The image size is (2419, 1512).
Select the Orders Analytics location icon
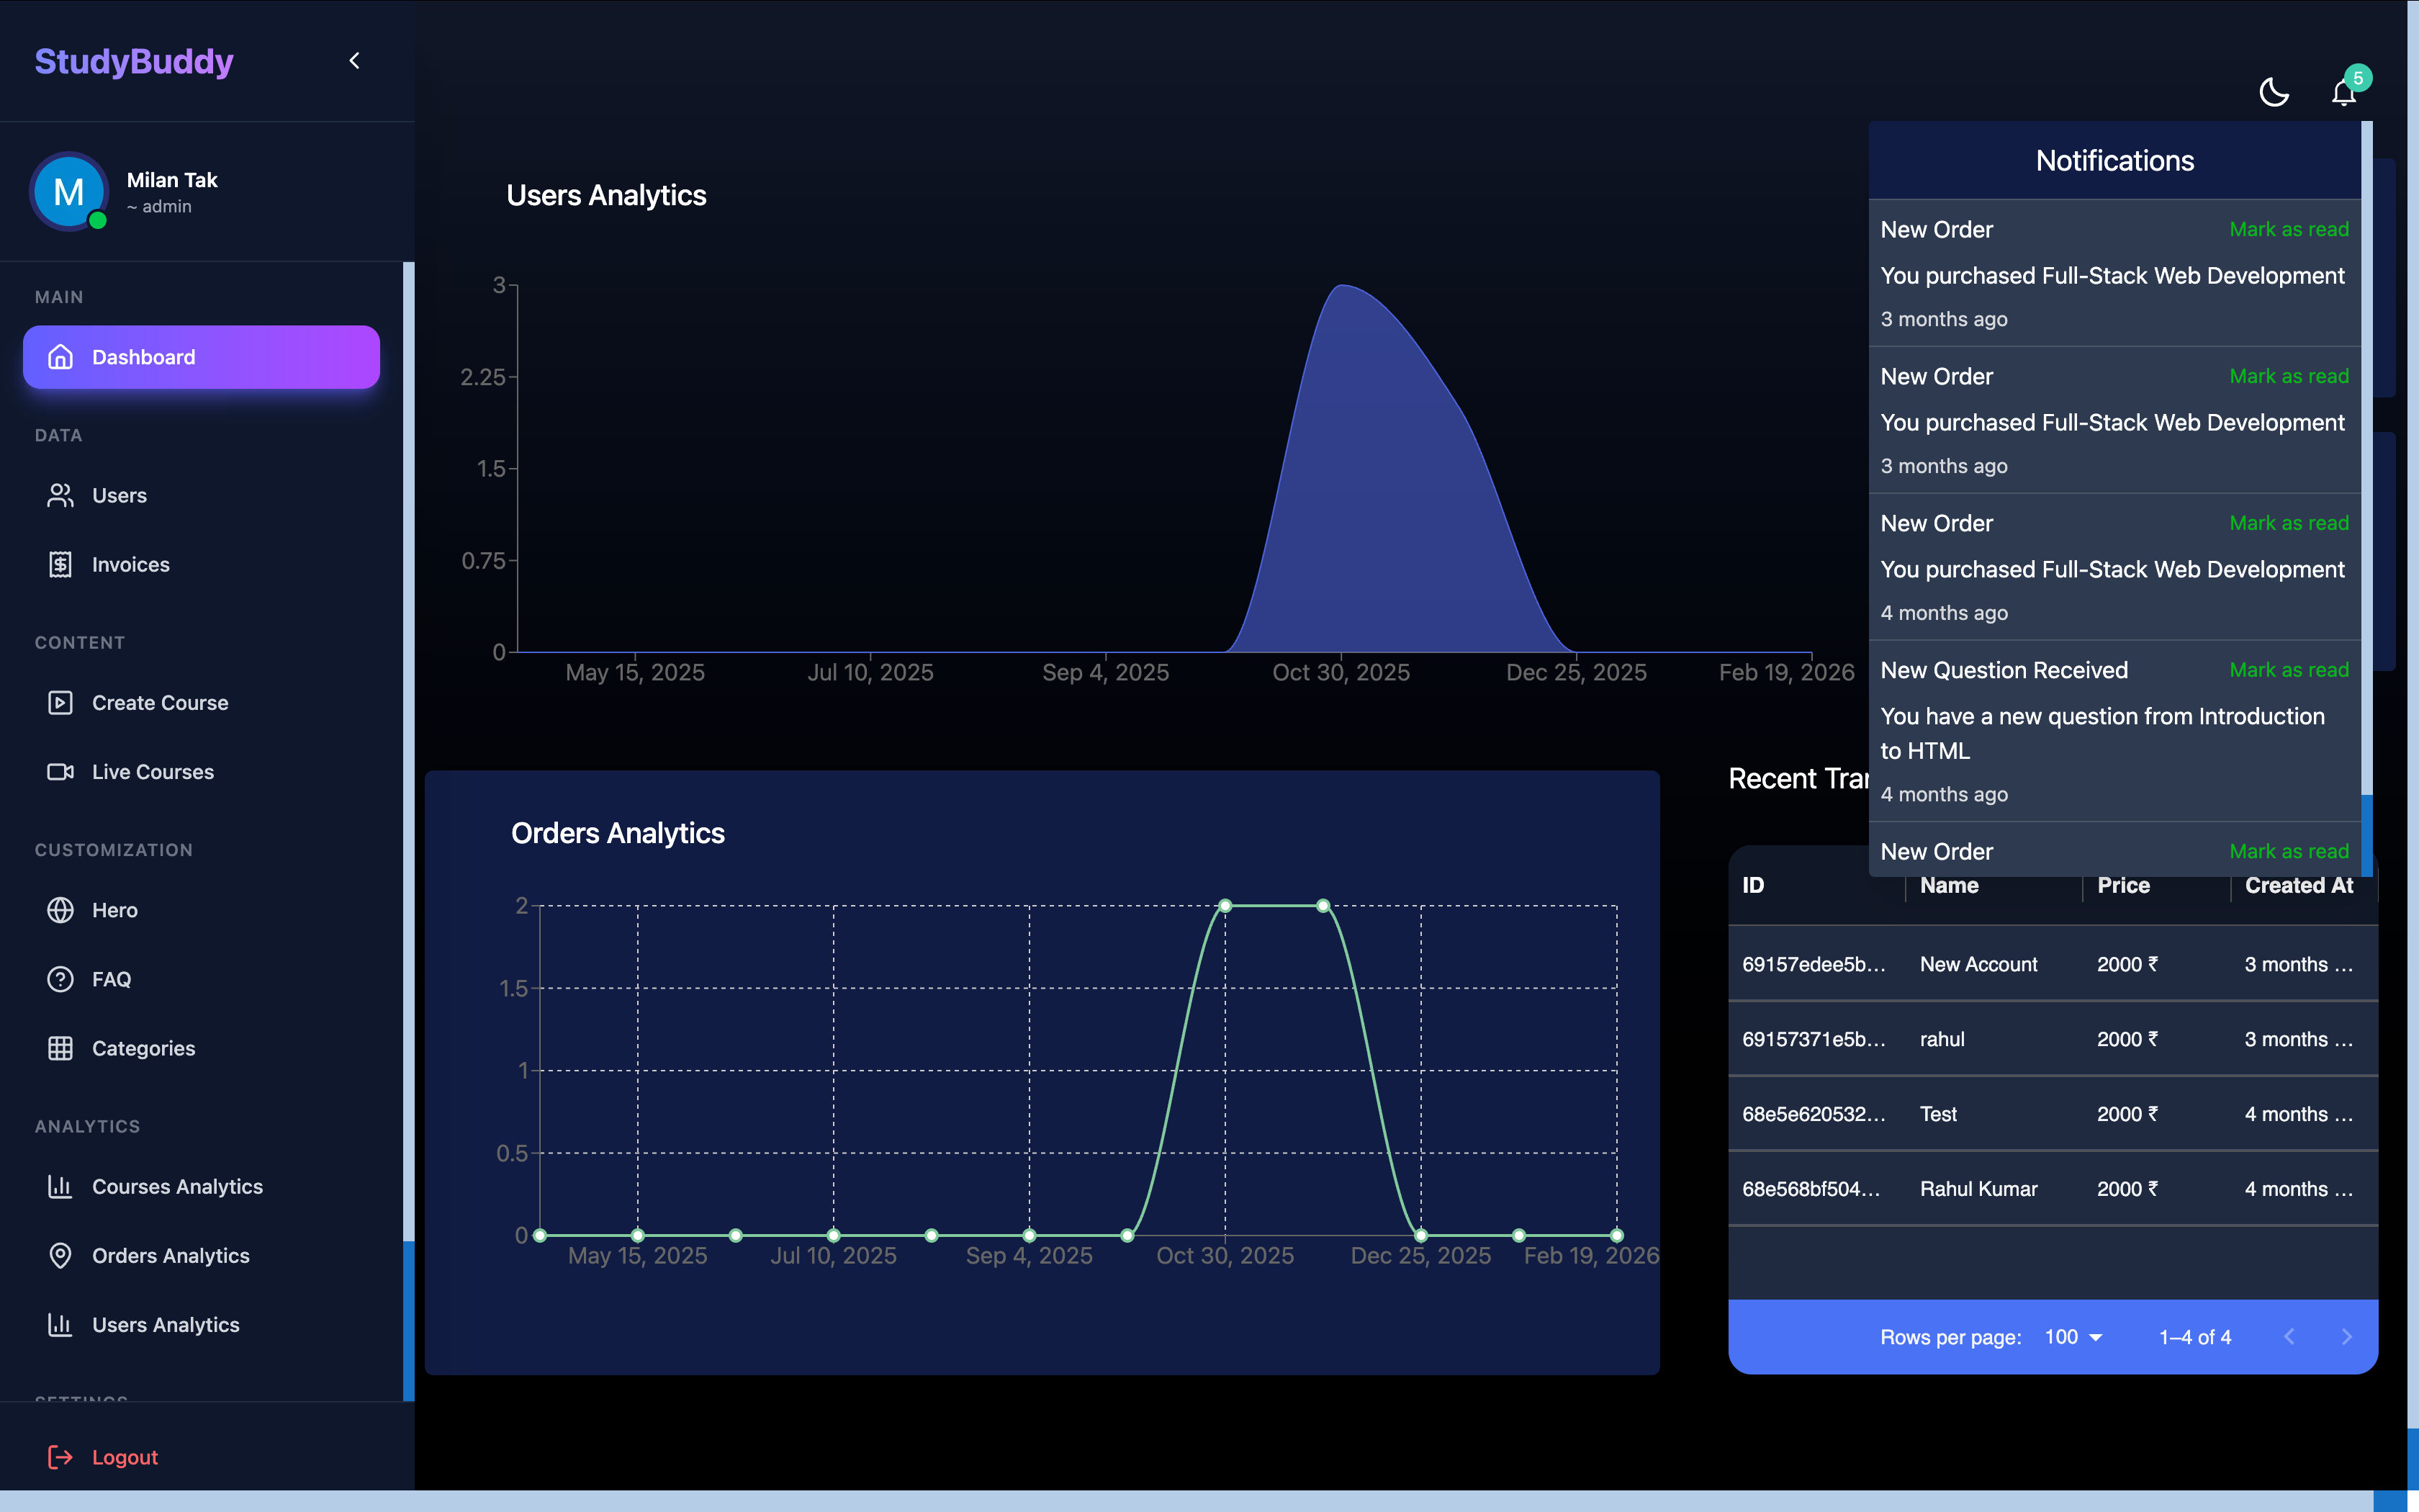(60, 1255)
